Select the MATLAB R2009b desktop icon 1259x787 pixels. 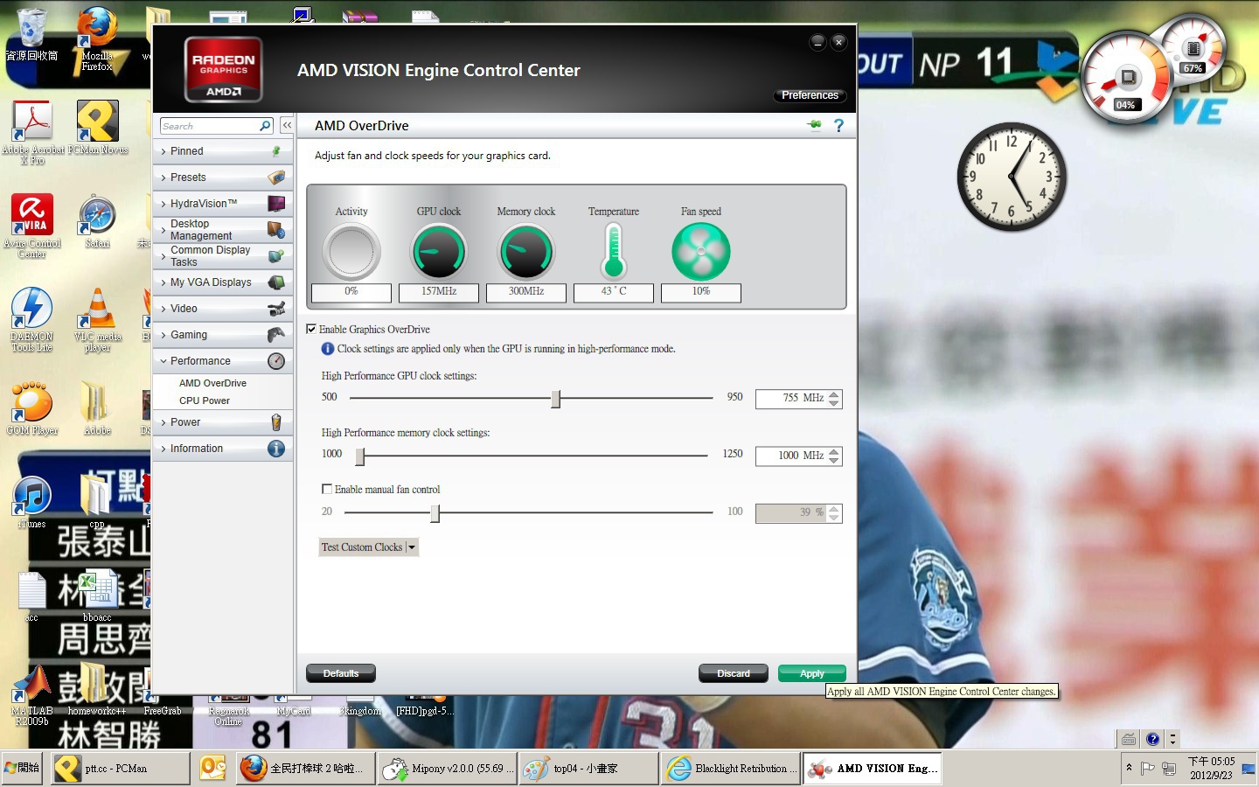(32, 696)
